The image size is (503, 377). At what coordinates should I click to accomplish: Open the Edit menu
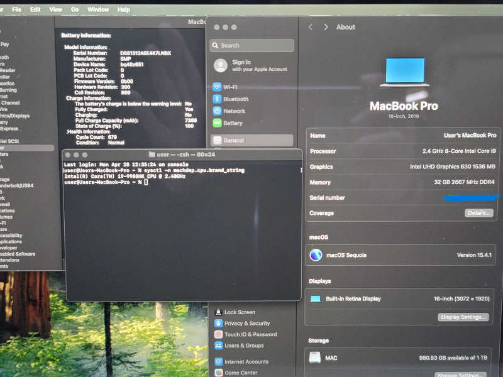[35, 9]
